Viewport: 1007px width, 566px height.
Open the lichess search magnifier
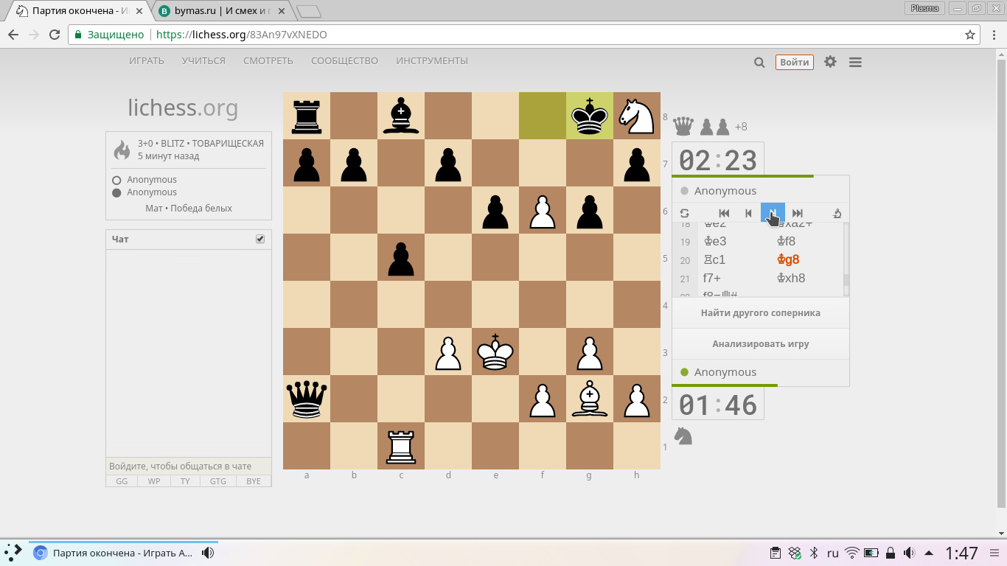tap(759, 63)
